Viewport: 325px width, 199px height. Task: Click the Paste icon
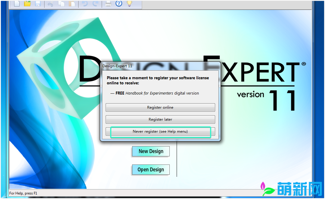click(x=72, y=4)
